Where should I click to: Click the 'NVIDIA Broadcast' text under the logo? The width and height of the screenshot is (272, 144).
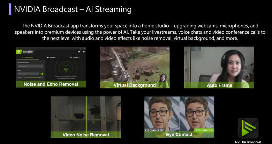[x=248, y=142]
